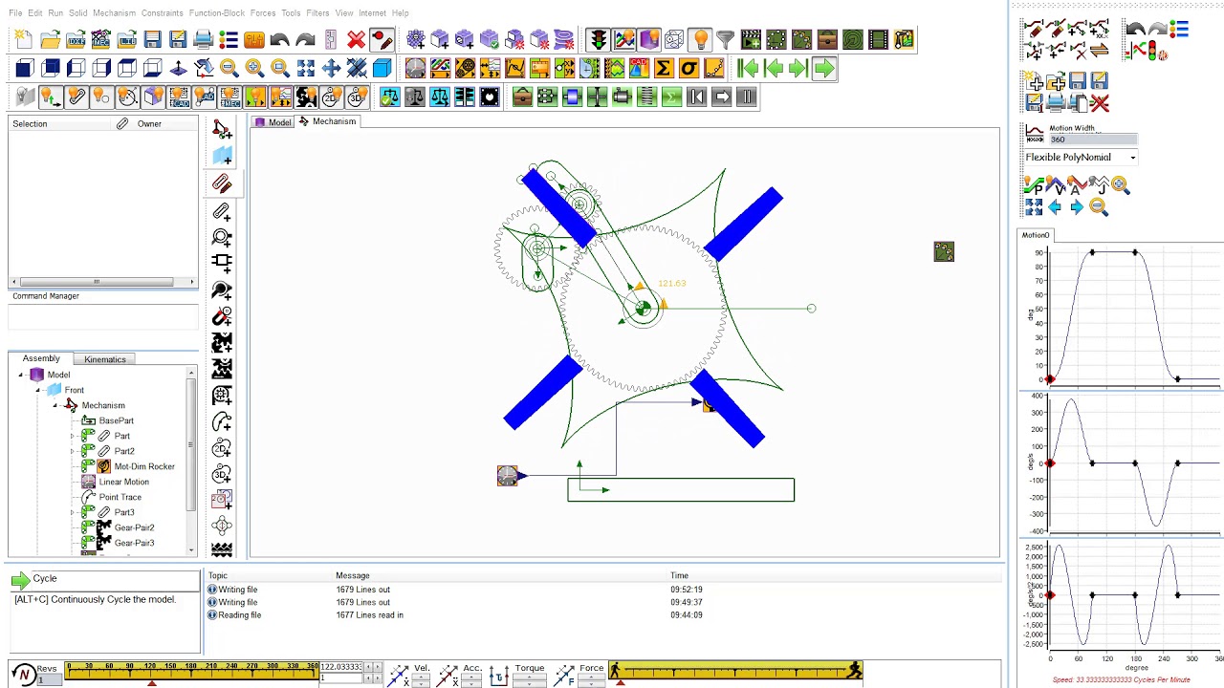Screen dimensions: 1224x688
Task: Create a new file with the New icon
Action: click(24, 40)
